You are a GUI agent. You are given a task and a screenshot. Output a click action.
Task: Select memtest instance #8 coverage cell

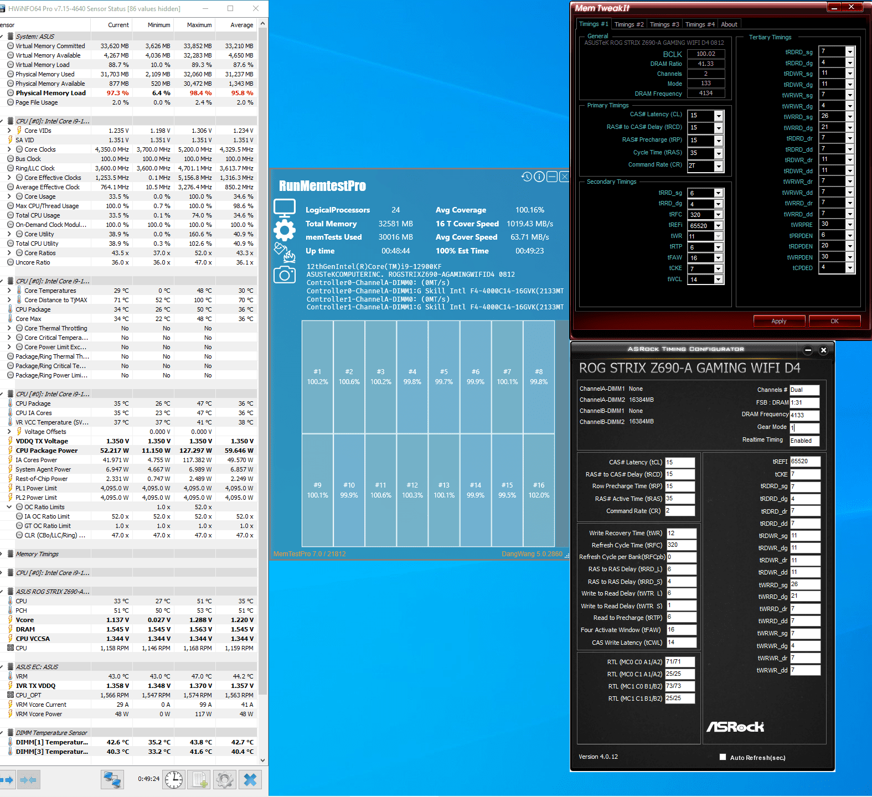coord(539,377)
